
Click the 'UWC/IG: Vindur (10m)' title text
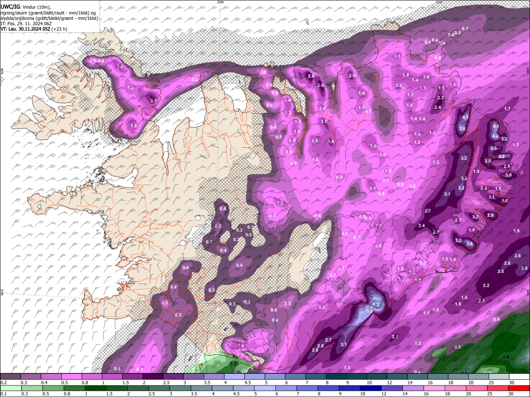point(26,6)
